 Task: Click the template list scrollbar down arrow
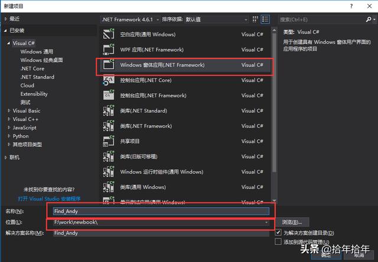pyautogui.click(x=274, y=201)
